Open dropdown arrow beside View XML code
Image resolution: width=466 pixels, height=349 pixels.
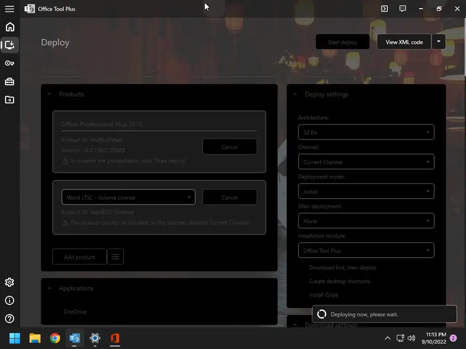click(x=439, y=42)
